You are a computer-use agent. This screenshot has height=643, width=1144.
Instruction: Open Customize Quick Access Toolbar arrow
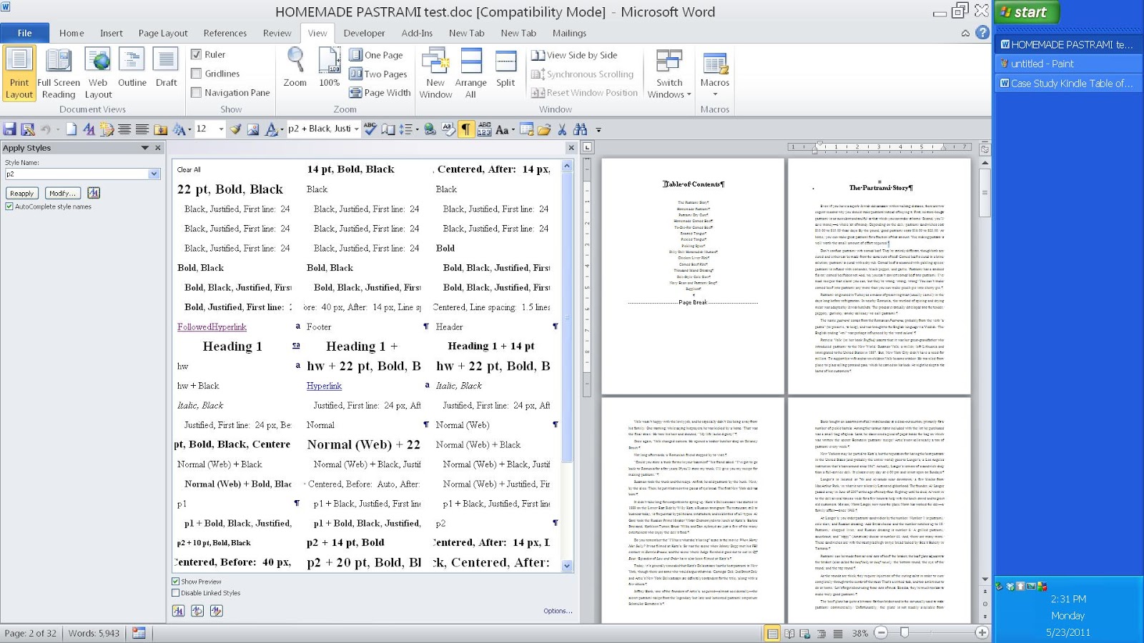click(x=598, y=130)
